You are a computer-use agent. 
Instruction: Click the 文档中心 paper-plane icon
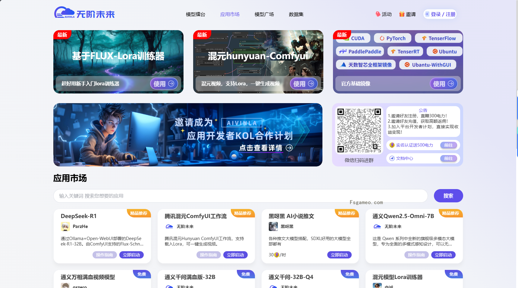[392, 158]
